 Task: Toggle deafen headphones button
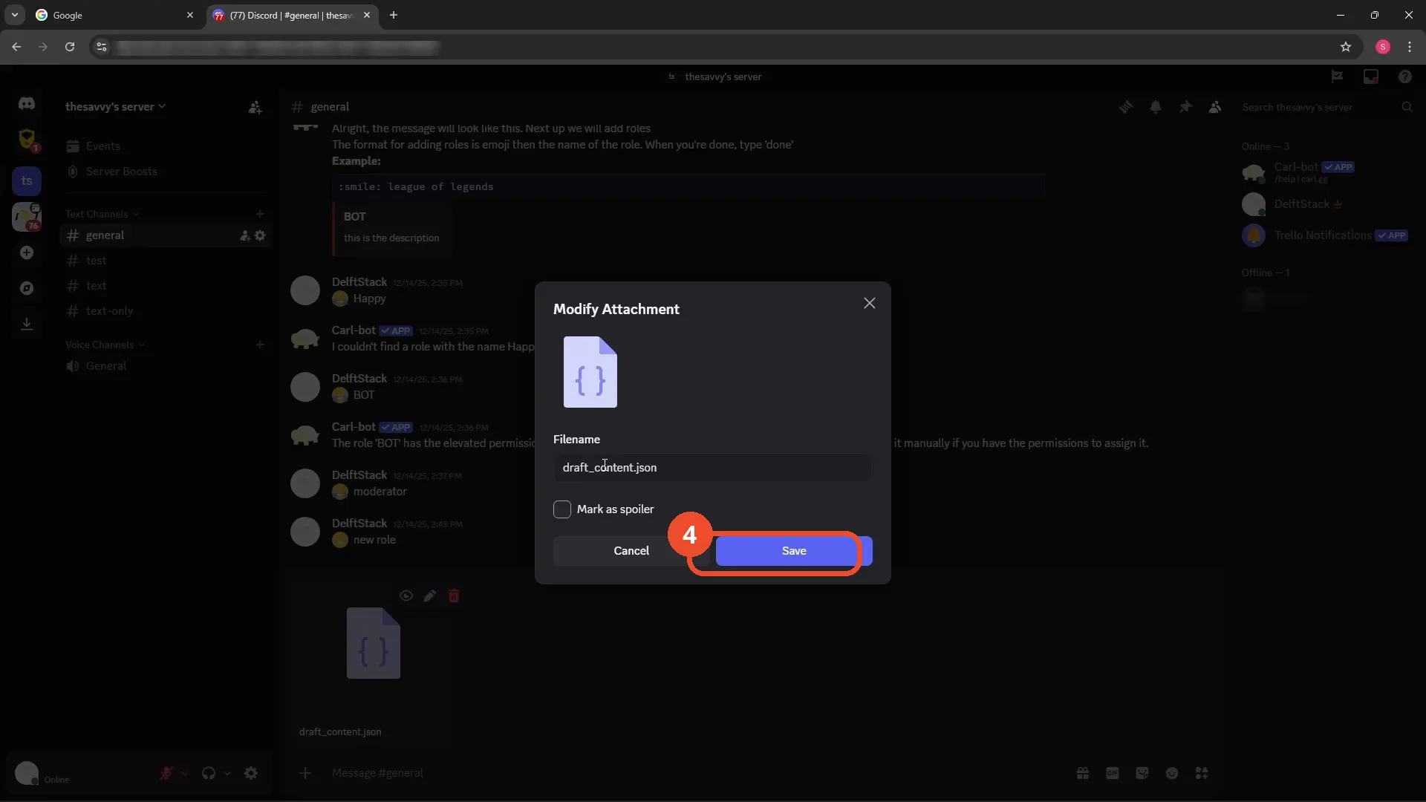point(209,773)
